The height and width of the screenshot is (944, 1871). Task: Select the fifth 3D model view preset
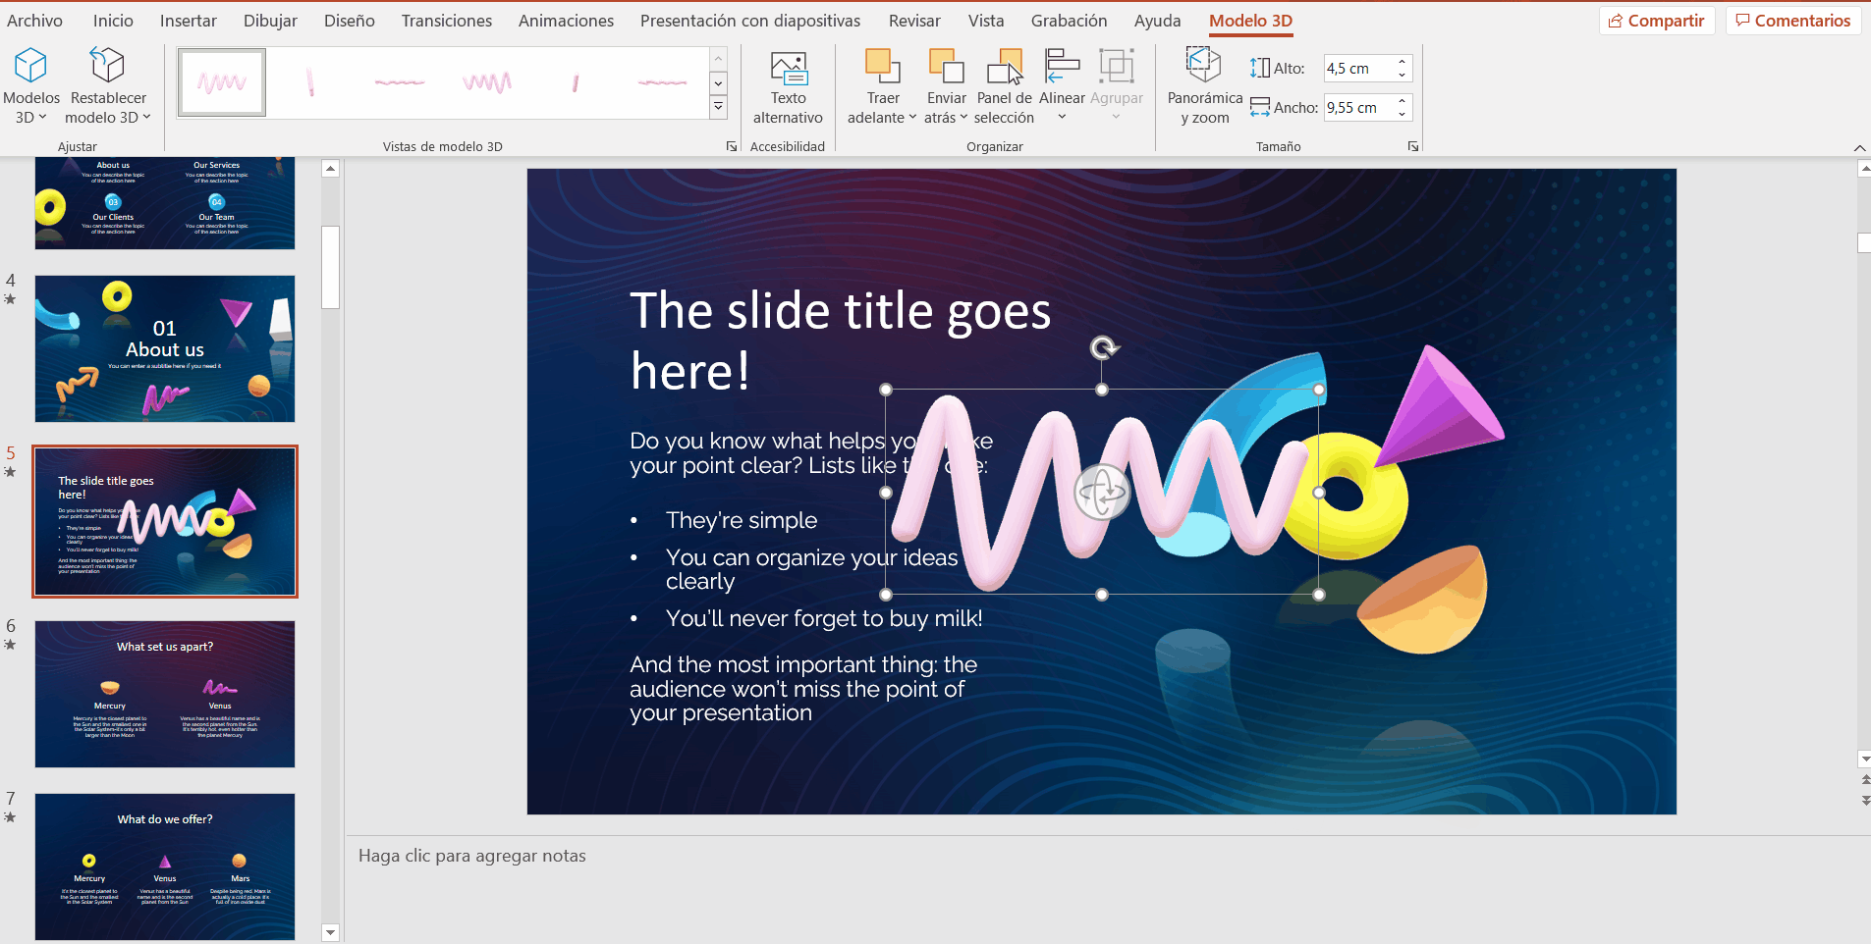coord(576,82)
